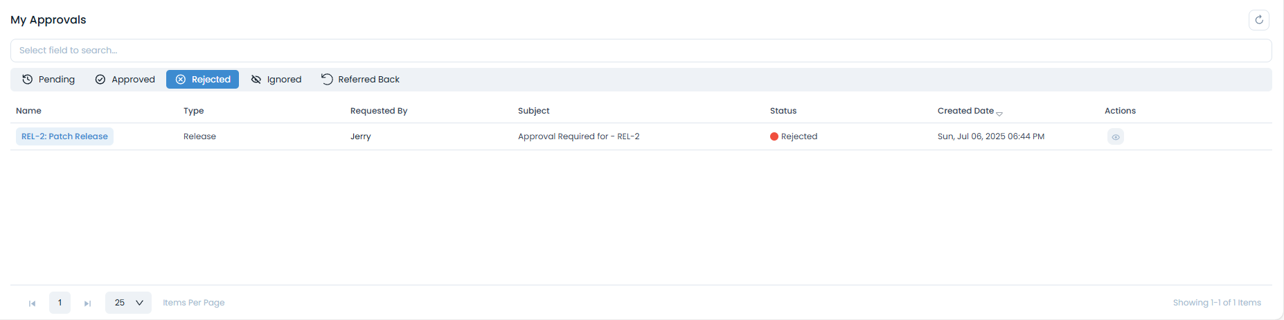Image resolution: width=1284 pixels, height=320 pixels.
Task: Click the eye icon in Actions column
Action: click(1115, 137)
